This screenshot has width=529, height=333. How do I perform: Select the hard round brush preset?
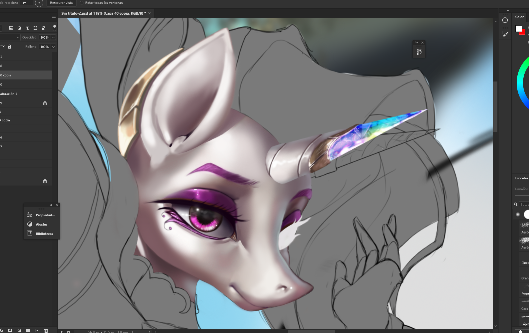pos(526,215)
